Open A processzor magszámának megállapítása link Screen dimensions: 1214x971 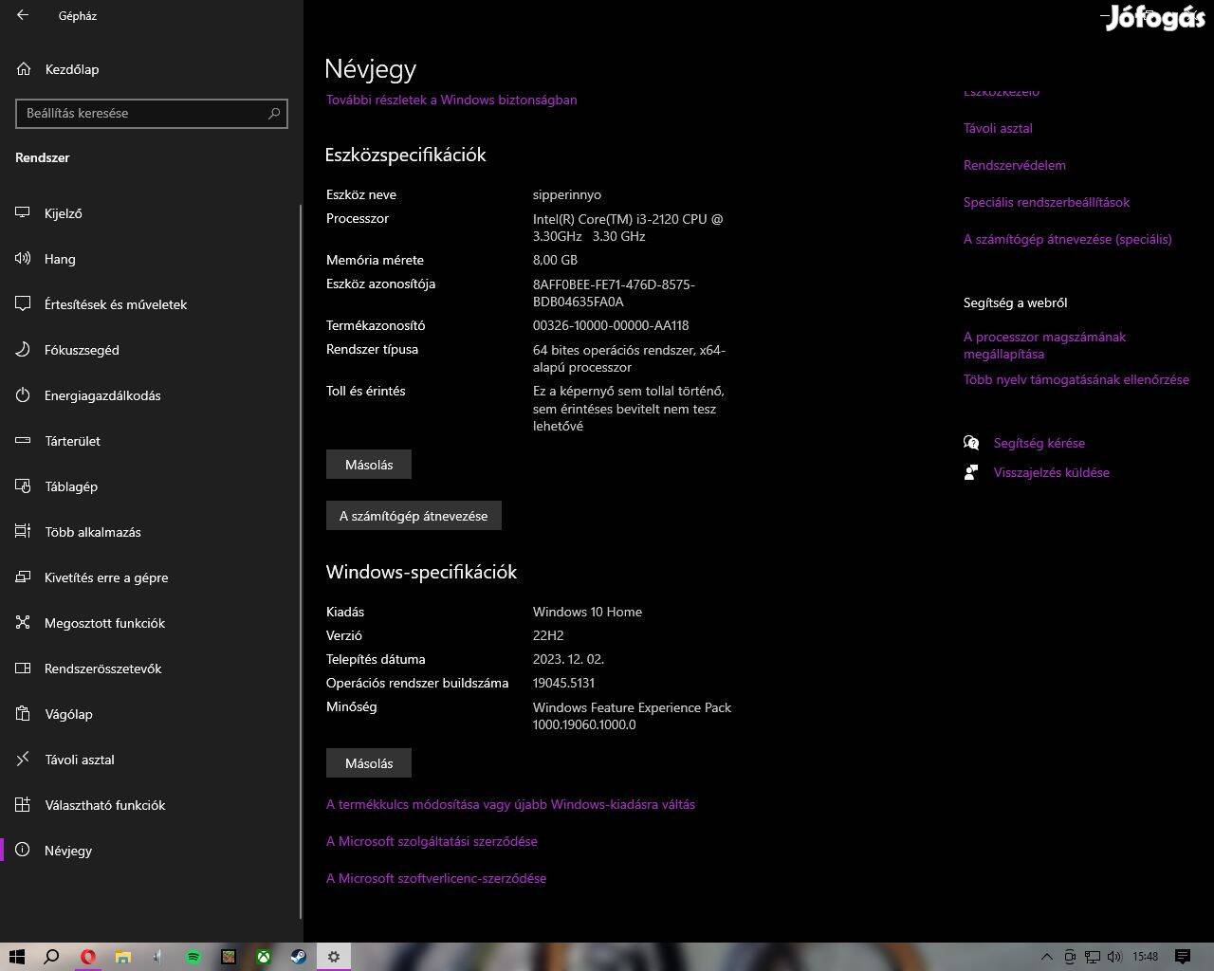(x=1045, y=345)
